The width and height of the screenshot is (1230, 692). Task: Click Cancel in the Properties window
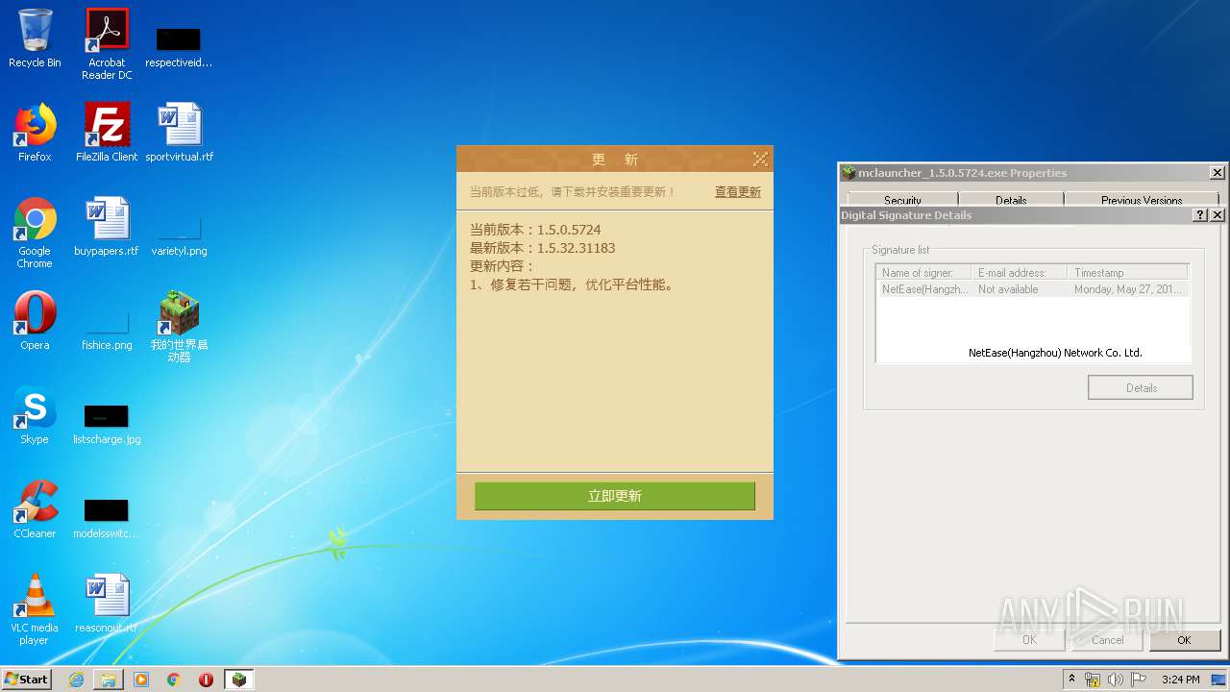click(1107, 640)
